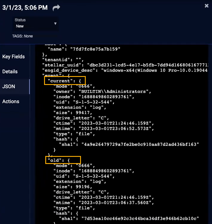Image resolution: width=212 pixels, height=224 pixels.
Task: Click the forward/share arrow icon
Action: (x=56, y=8)
